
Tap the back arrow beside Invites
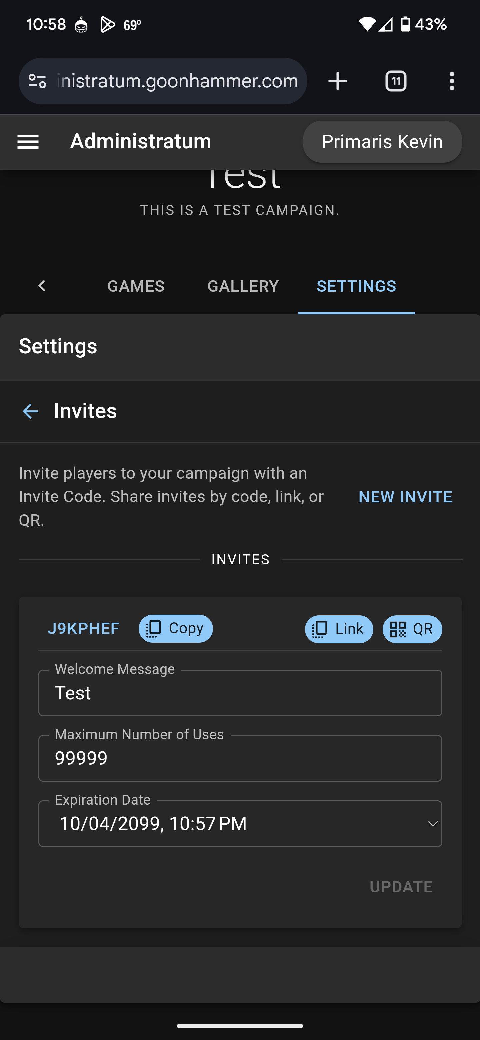pyautogui.click(x=30, y=411)
